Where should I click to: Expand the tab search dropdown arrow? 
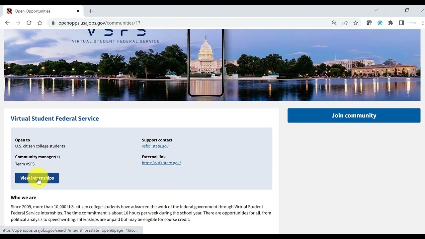376,10
